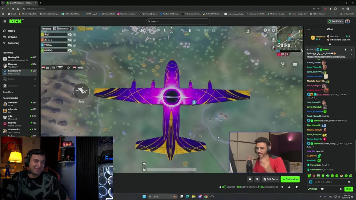Open the user profile avatar menu
This screenshot has height=200, width=356.
(347, 21)
